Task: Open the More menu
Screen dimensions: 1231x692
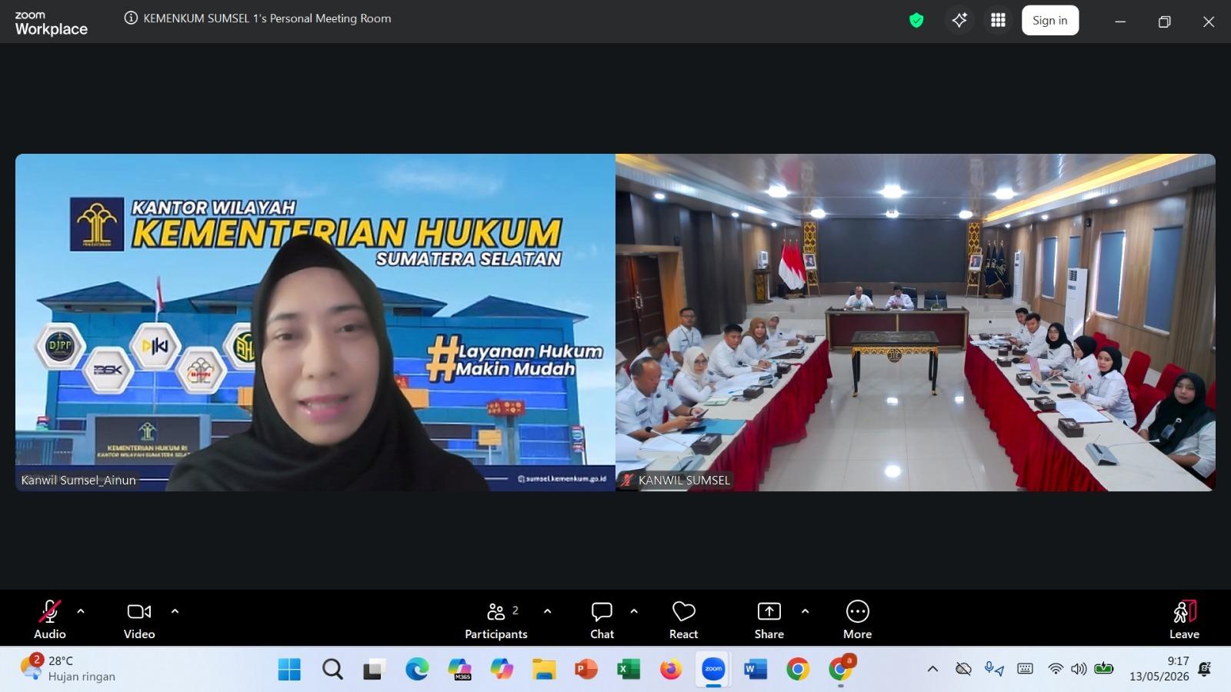Action: [x=857, y=619]
